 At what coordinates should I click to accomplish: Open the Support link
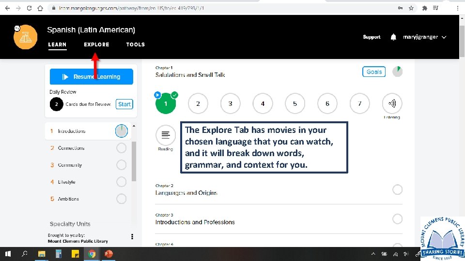[372, 37]
